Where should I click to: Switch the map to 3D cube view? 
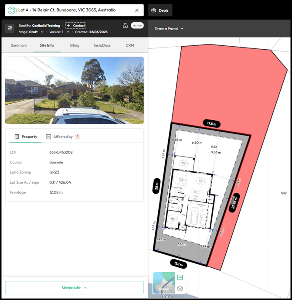180,288
